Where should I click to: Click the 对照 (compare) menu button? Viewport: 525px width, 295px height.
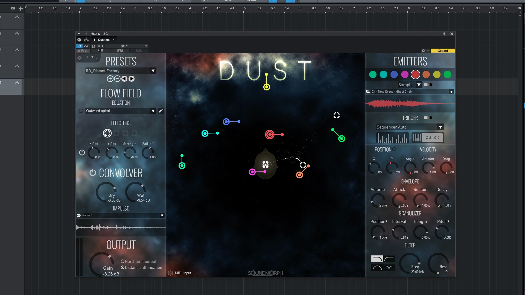[100, 51]
